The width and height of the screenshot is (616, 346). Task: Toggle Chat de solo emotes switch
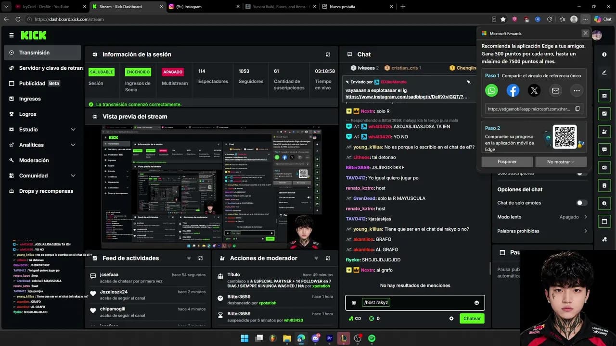point(581,203)
